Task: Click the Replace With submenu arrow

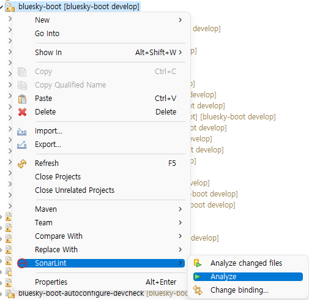Action: 181,250
